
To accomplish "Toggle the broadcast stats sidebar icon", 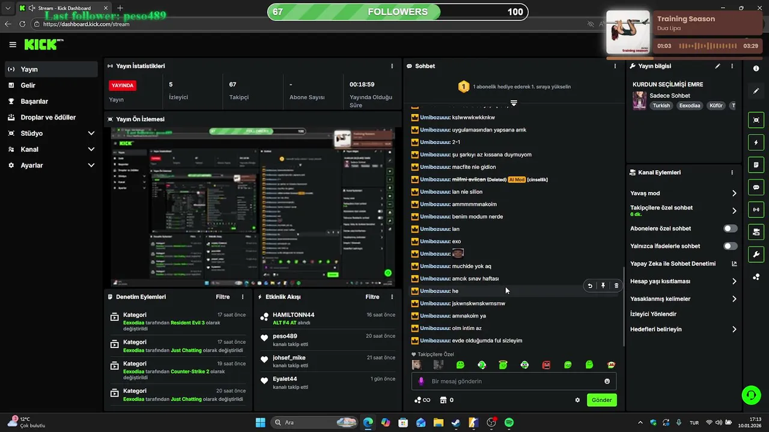I will click(756, 209).
